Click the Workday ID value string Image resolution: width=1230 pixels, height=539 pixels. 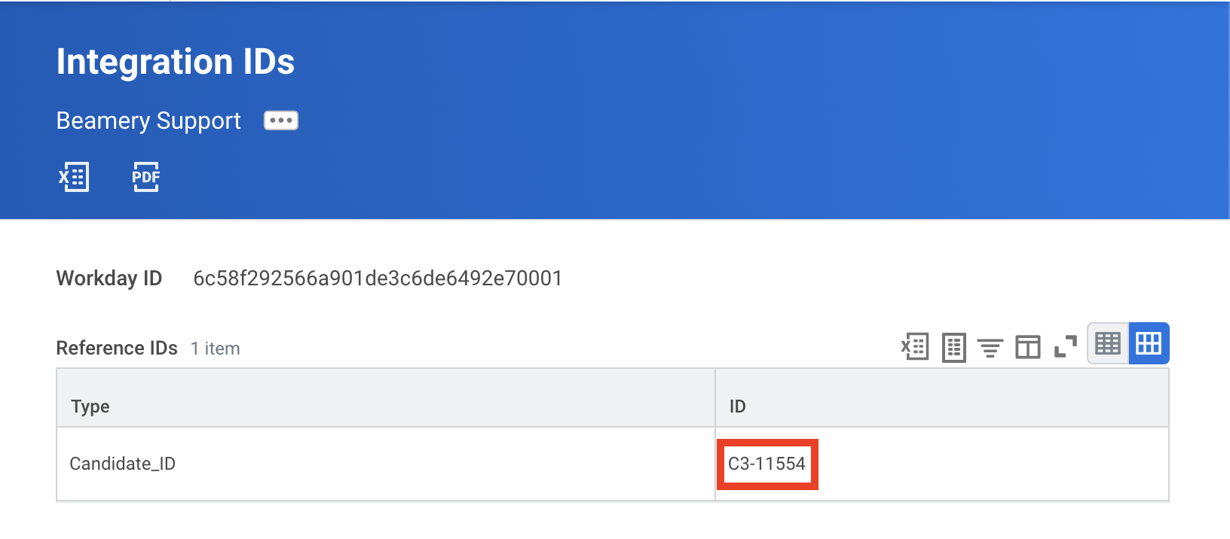click(378, 279)
